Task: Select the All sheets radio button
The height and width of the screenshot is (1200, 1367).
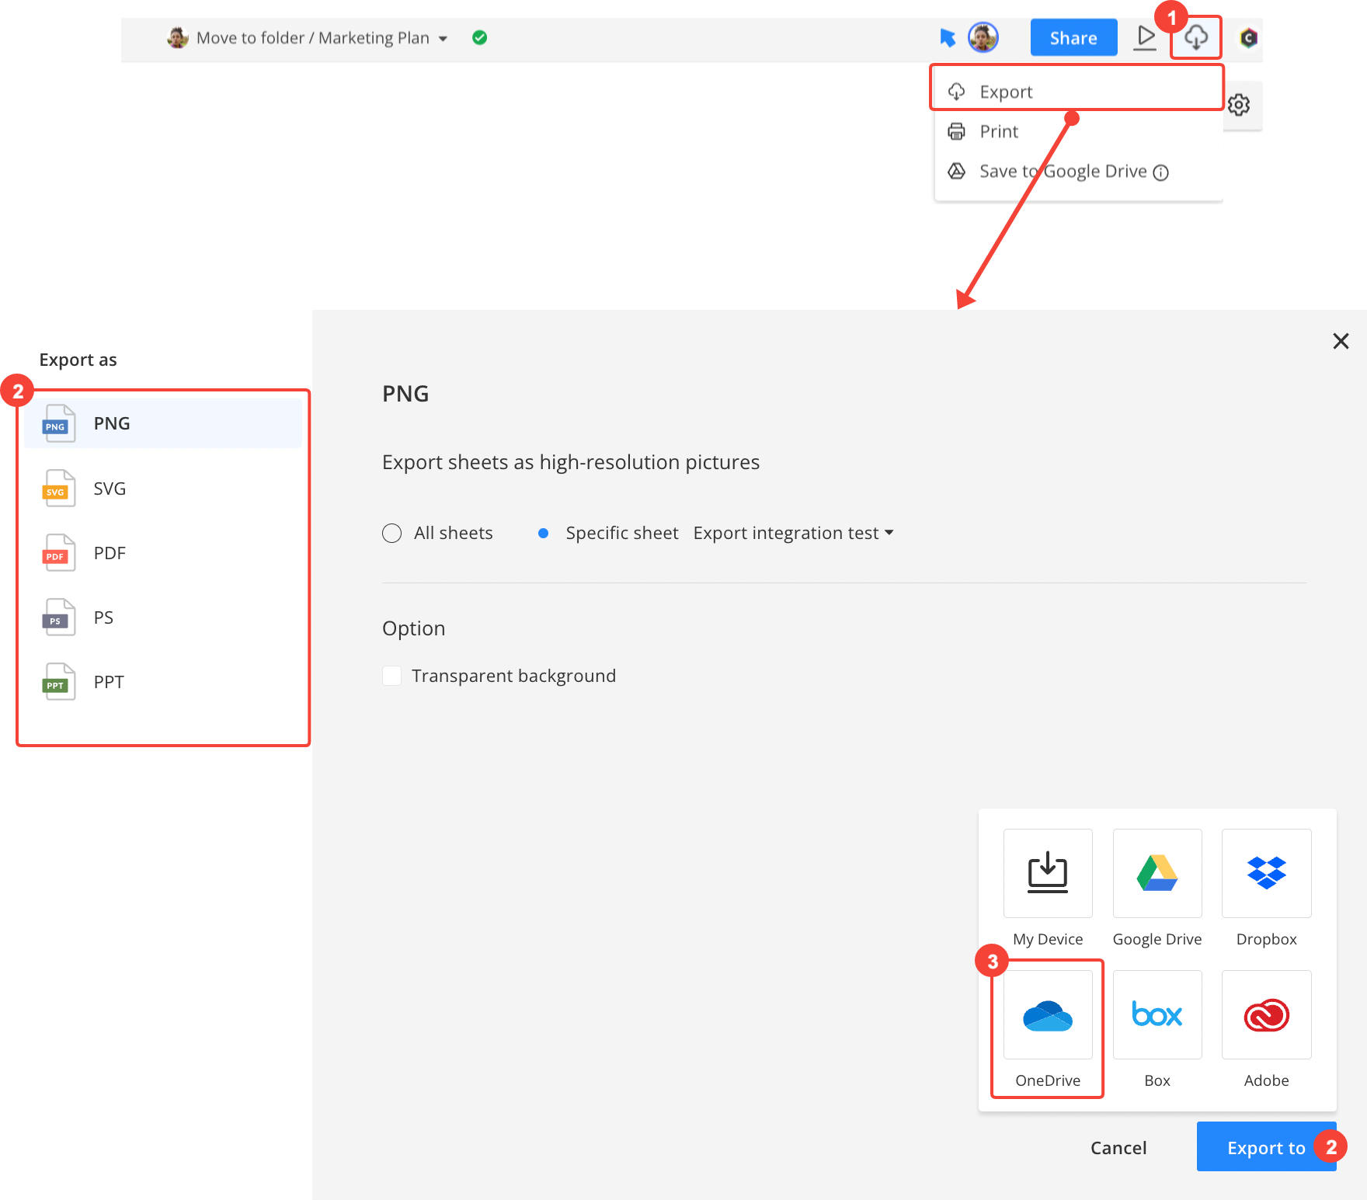Action: click(x=392, y=533)
